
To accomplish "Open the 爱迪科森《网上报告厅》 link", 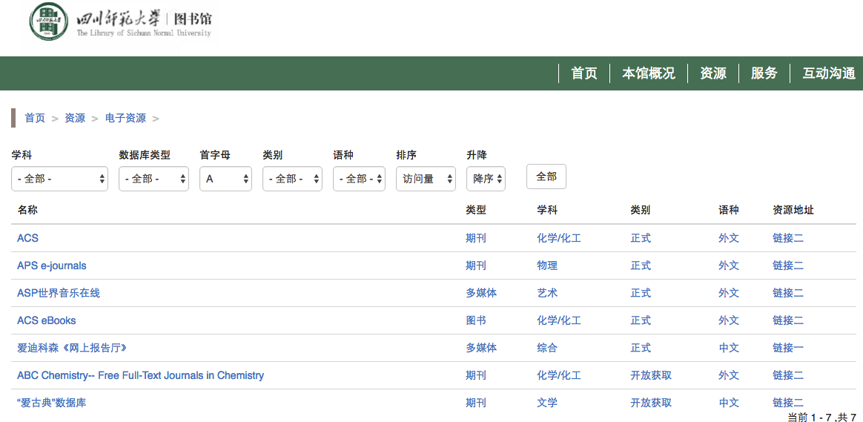I will pyautogui.click(x=72, y=348).
